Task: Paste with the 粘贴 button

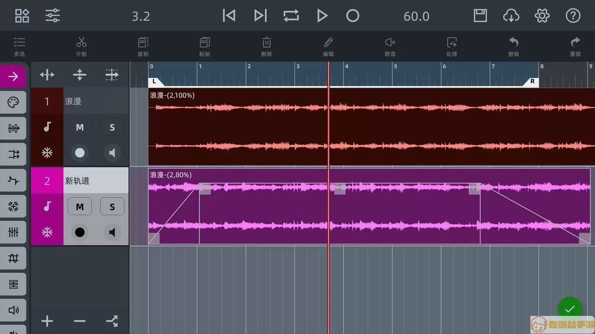Action: click(x=205, y=47)
